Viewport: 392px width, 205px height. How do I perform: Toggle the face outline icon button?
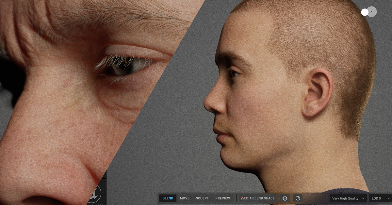coord(285,198)
